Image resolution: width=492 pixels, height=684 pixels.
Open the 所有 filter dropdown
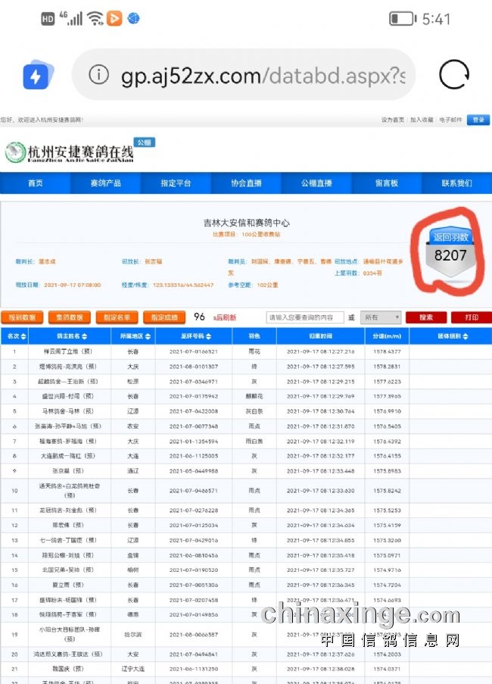click(381, 317)
